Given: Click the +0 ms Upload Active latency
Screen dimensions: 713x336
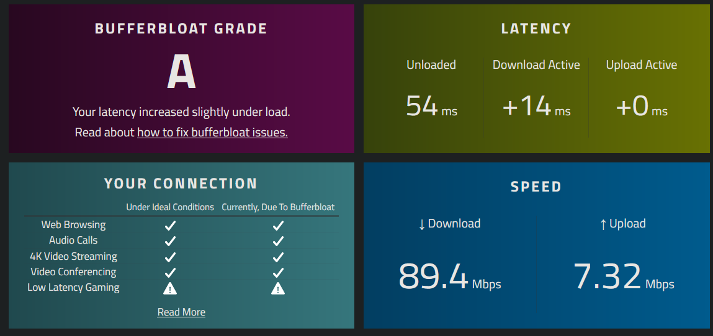Looking at the screenshot, I should [642, 106].
